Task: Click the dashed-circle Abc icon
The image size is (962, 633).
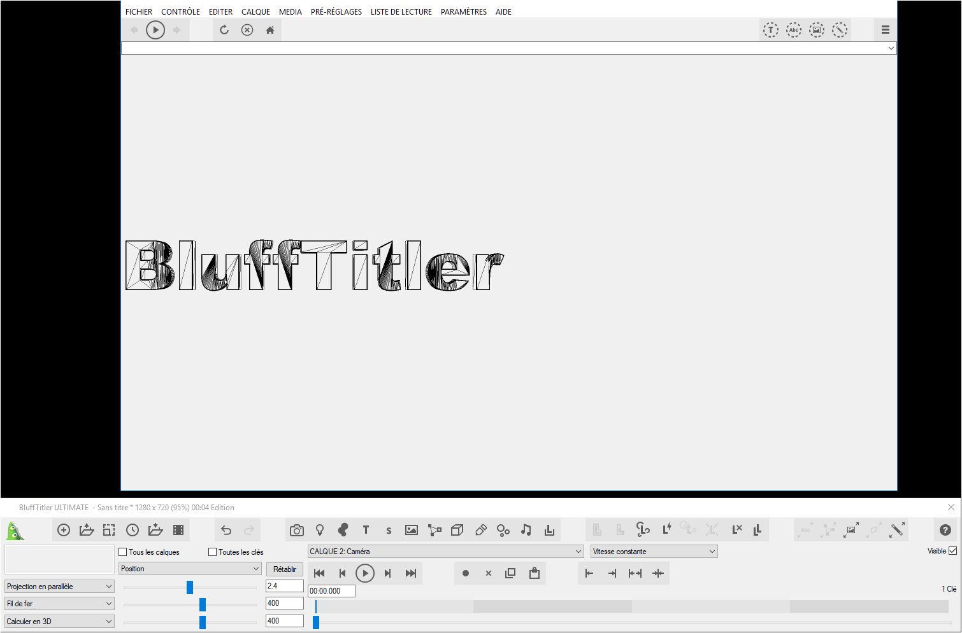Action: point(794,30)
